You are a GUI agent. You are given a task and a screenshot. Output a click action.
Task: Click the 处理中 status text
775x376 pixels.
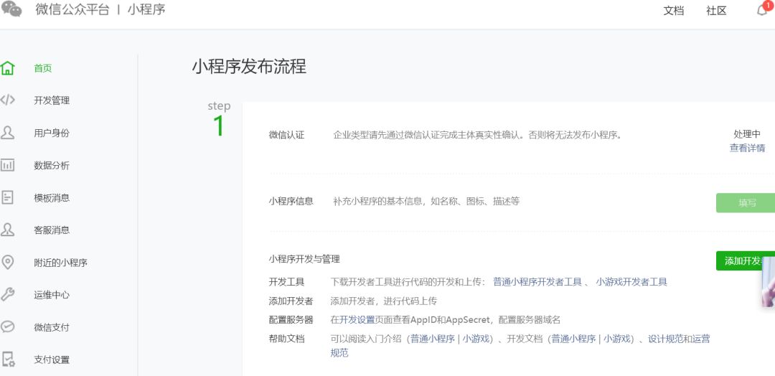tap(747, 134)
